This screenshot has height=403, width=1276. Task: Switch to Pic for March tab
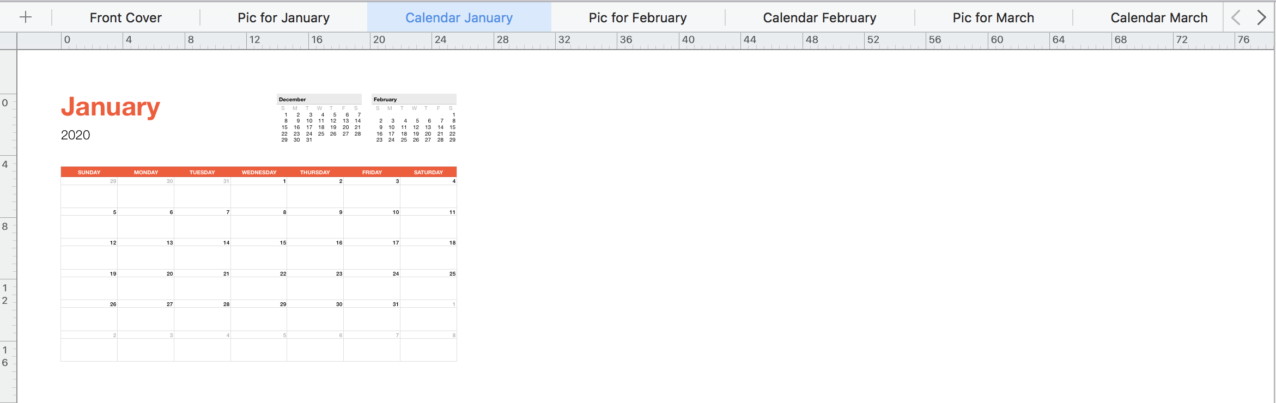[993, 18]
